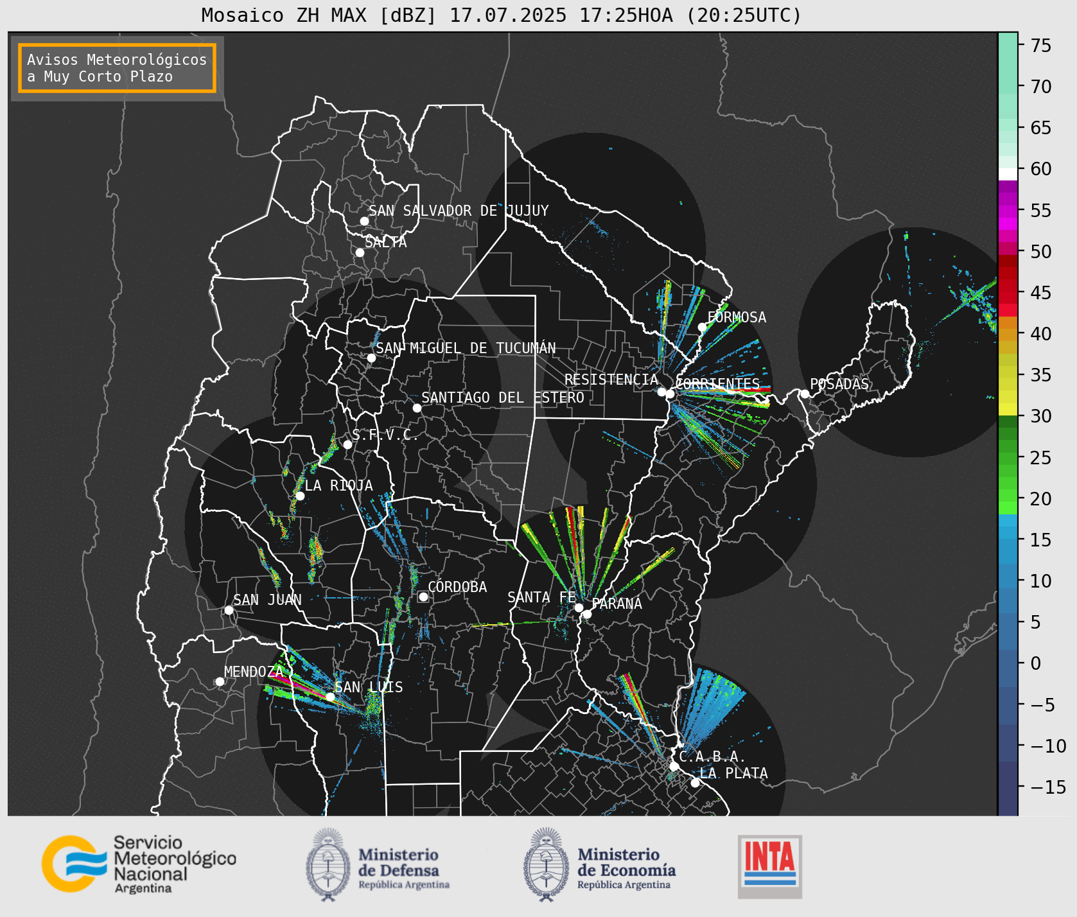Click the colorbar label 75
This screenshot has height=917, width=1077.
1041,46
